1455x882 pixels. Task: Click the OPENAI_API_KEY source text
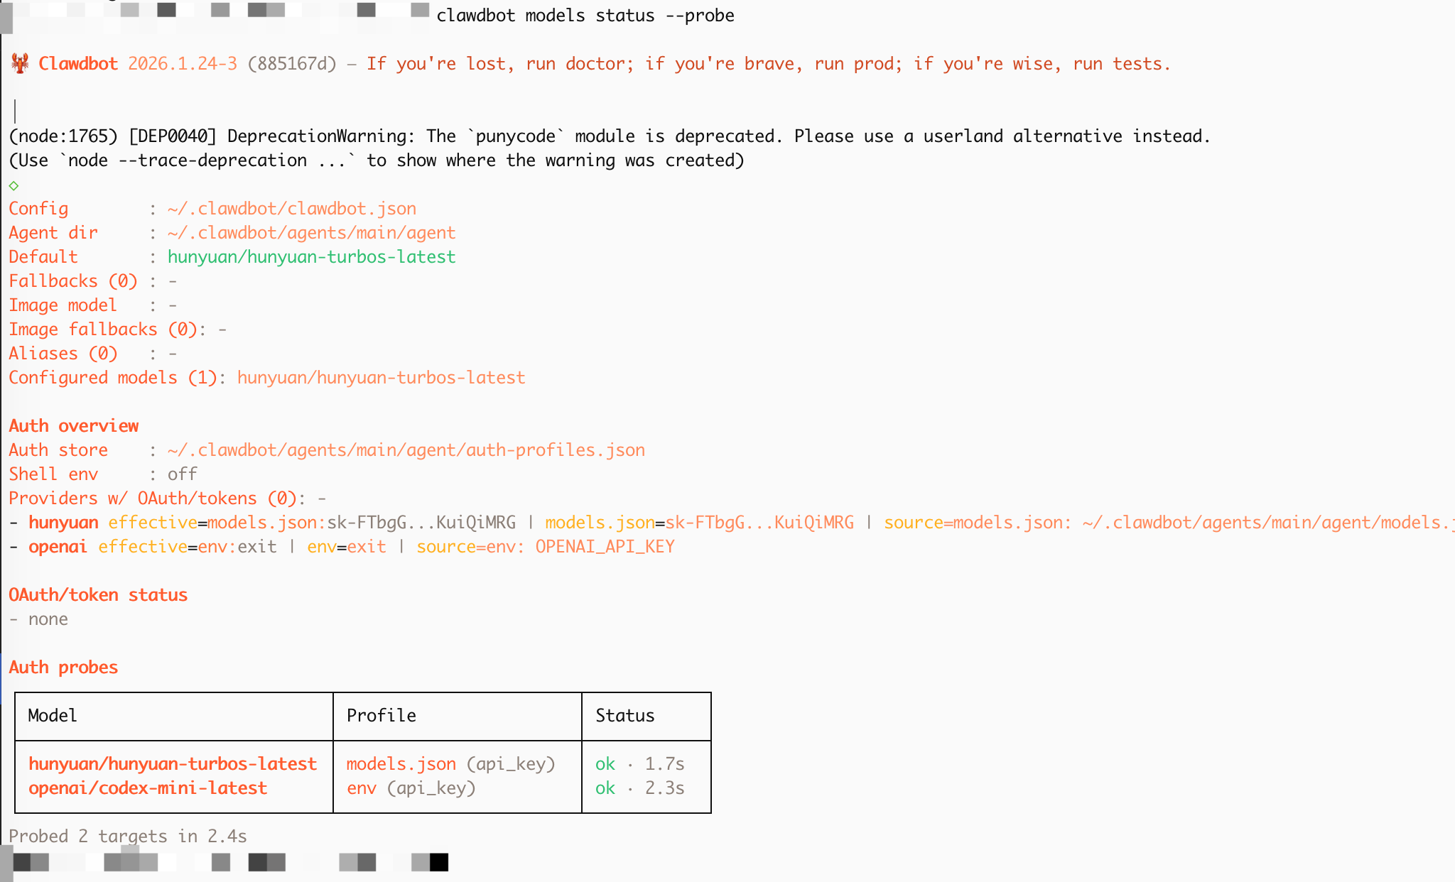pos(605,547)
